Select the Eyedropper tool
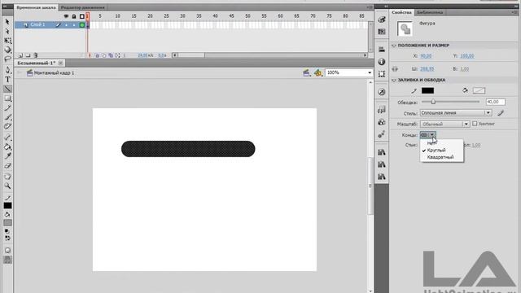The height and width of the screenshot is (293, 521). point(7,155)
